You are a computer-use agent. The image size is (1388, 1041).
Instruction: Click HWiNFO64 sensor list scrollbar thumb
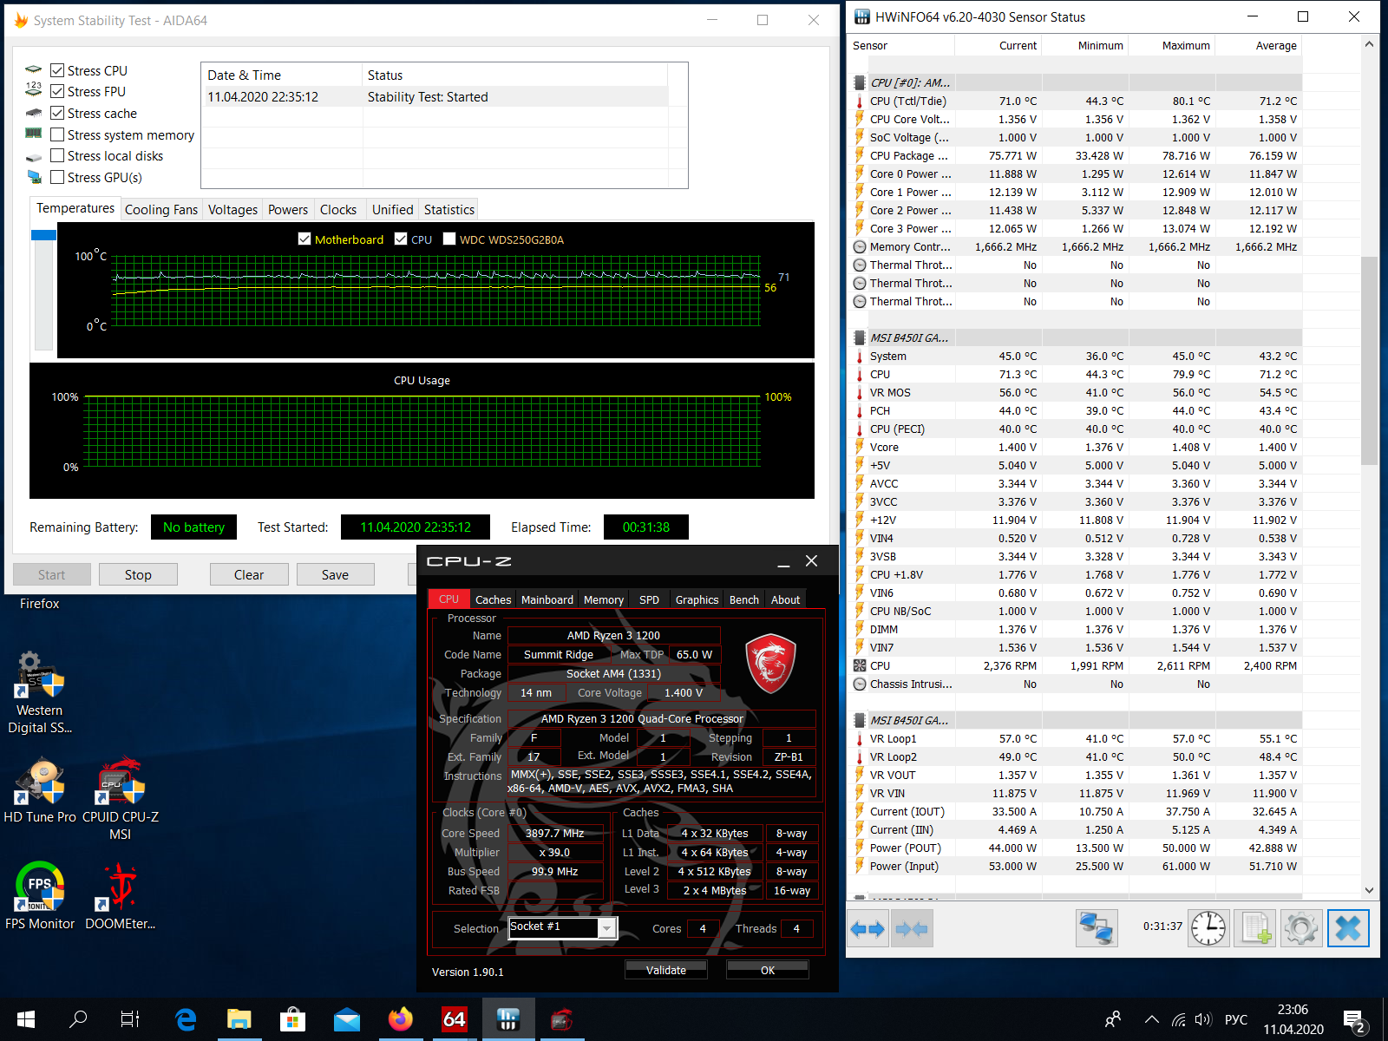point(1369,361)
